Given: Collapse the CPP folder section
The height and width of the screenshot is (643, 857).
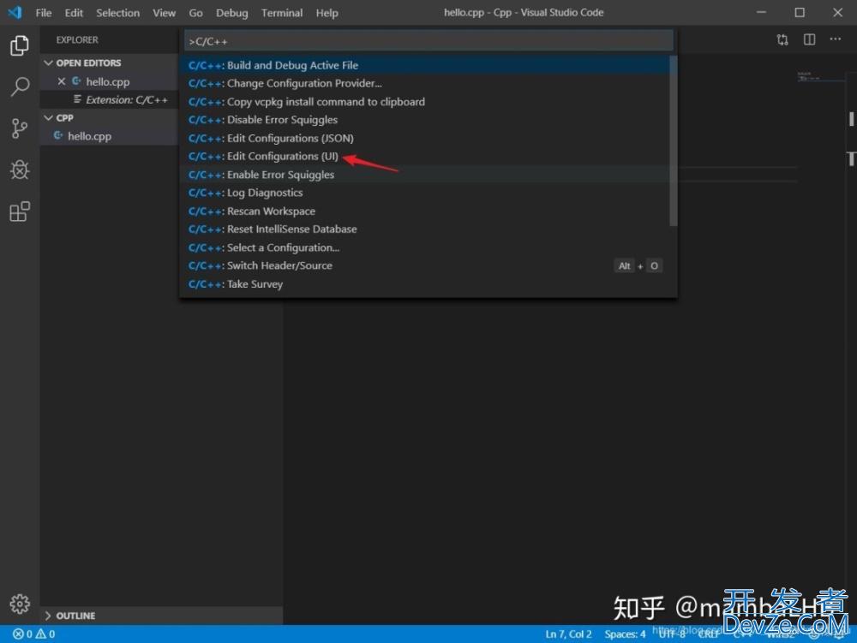Looking at the screenshot, I should [49, 118].
